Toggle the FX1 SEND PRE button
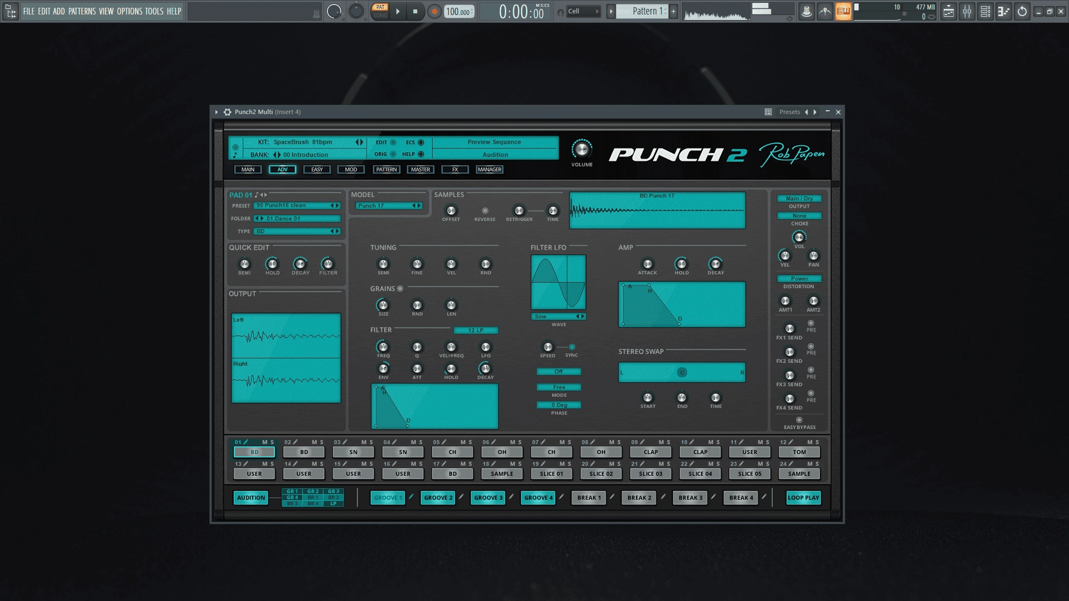1069x601 pixels. [x=811, y=323]
